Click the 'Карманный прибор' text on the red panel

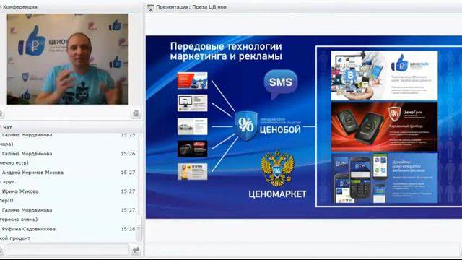pyautogui.click(x=406, y=126)
